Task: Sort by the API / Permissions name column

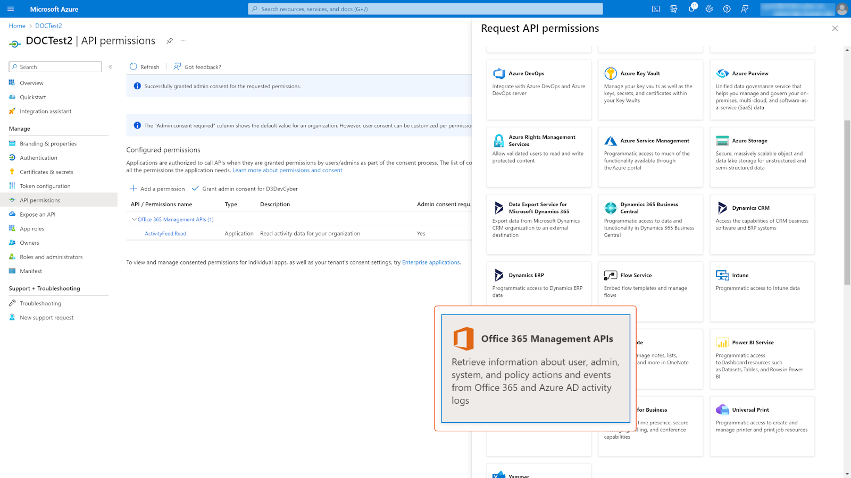Action: pyautogui.click(x=162, y=204)
